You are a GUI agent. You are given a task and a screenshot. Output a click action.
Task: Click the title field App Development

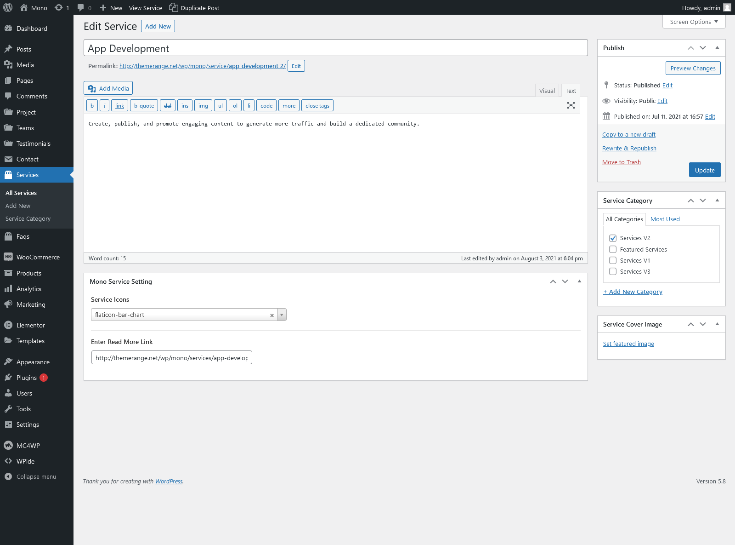click(336, 48)
